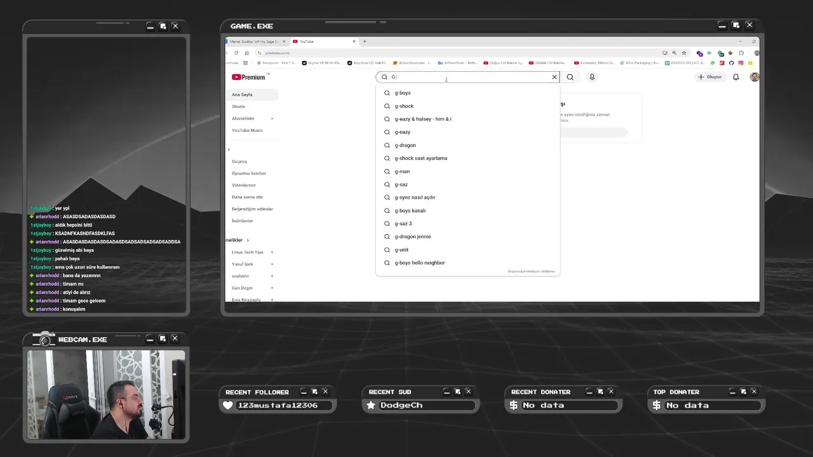The image size is (813, 457).
Task: Pick the g-man suggestion
Action: pyautogui.click(x=467, y=171)
